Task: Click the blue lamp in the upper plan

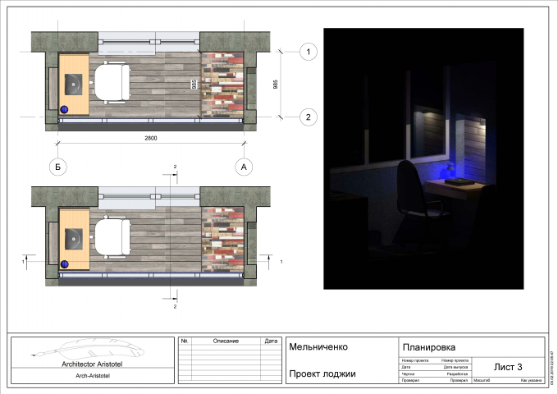Action: coord(64,109)
